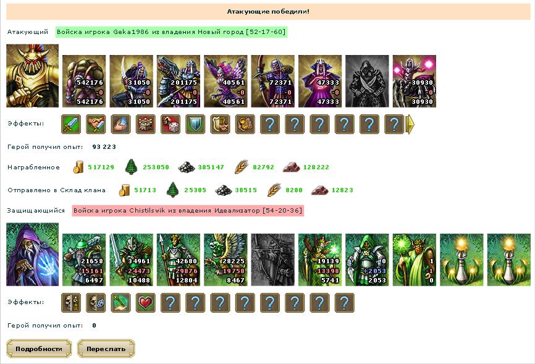Select the red dice effect icon
Image resolution: width=535 pixels, height=364 pixels.
pos(171,124)
